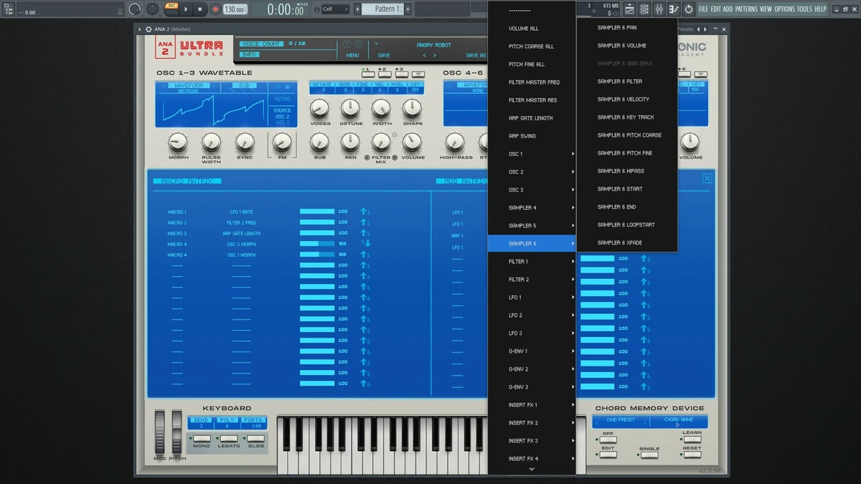This screenshot has height=484, width=861.
Task: Expand the INSERT FX 3 submenu
Action: click(x=532, y=441)
